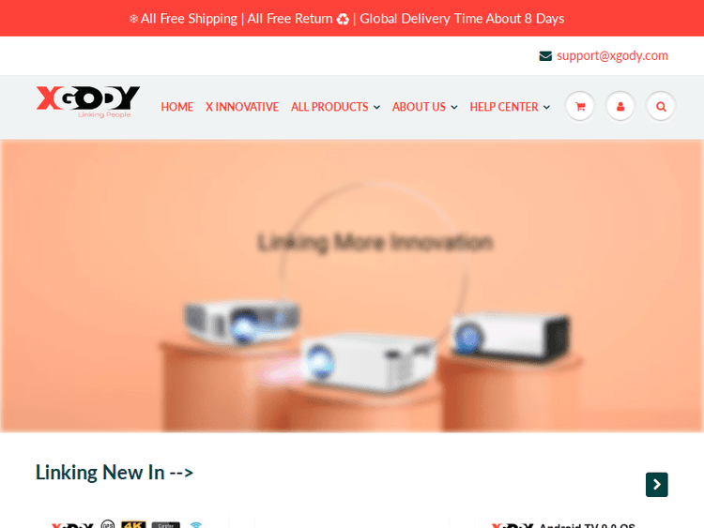Image resolution: width=704 pixels, height=528 pixels.
Task: Expand the ALL PRODUCTS dropdown chevron
Action: (x=376, y=107)
